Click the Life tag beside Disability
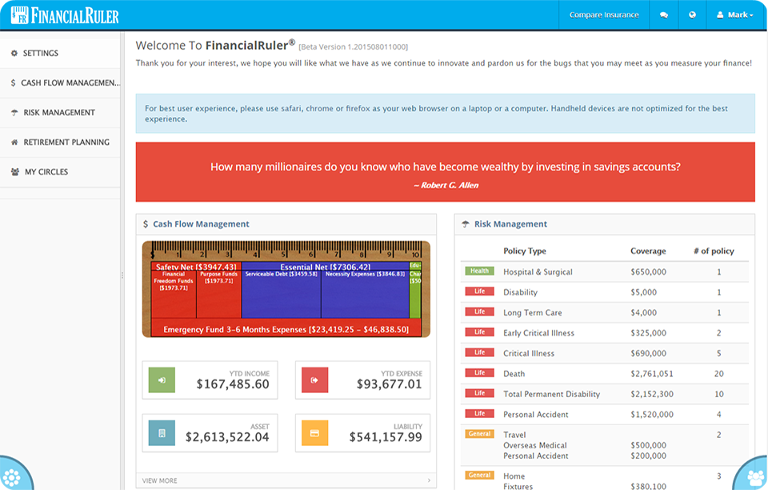This screenshot has height=490, width=768. click(479, 291)
